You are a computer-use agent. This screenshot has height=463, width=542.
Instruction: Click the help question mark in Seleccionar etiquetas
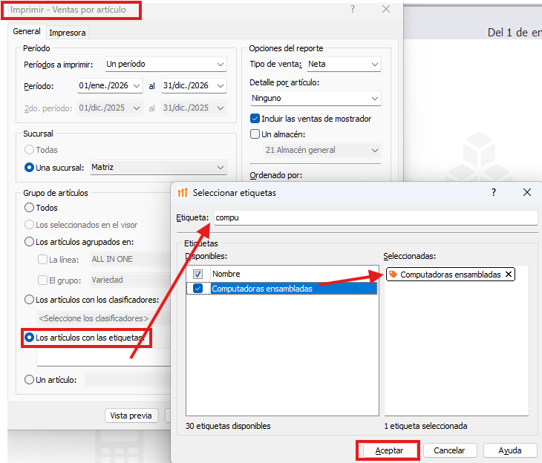[x=494, y=192]
